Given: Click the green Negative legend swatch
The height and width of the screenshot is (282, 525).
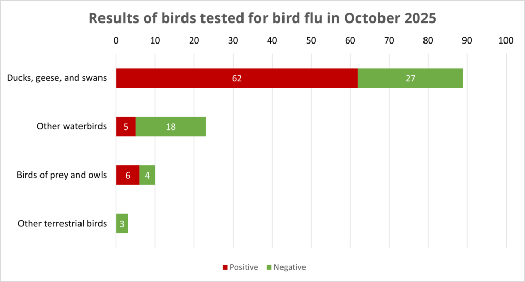Looking at the screenshot, I should click(268, 267).
